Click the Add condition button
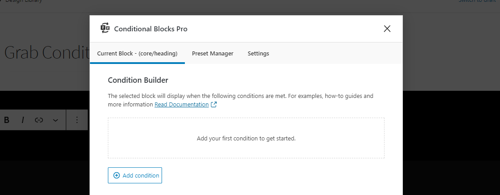The width and height of the screenshot is (500, 195). (135, 175)
